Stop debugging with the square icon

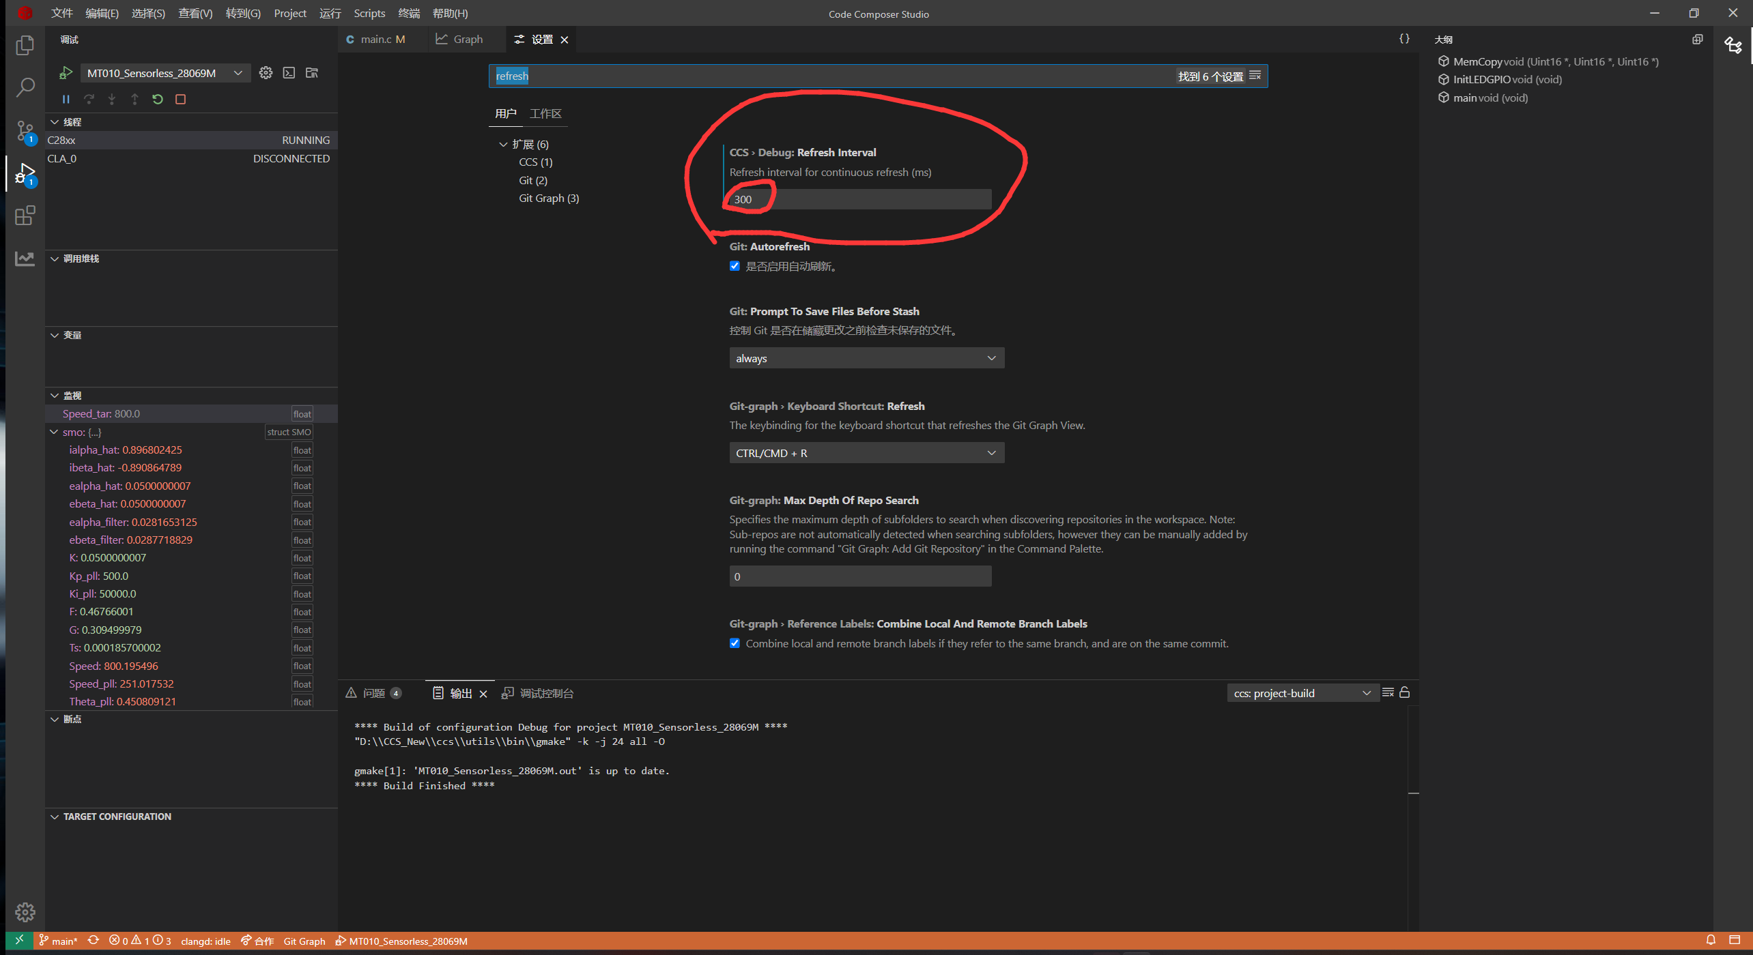coord(181,99)
